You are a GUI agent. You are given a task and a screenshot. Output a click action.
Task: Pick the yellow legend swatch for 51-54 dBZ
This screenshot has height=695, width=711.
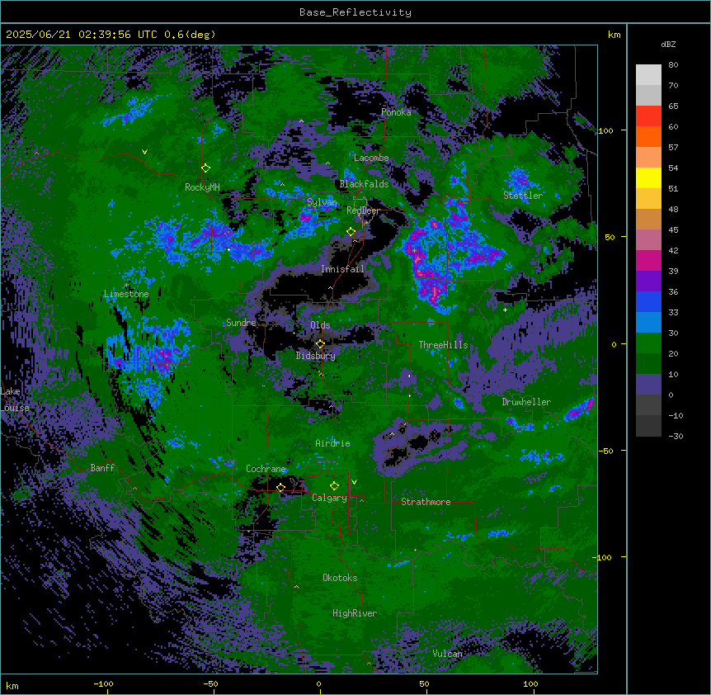pos(648,177)
